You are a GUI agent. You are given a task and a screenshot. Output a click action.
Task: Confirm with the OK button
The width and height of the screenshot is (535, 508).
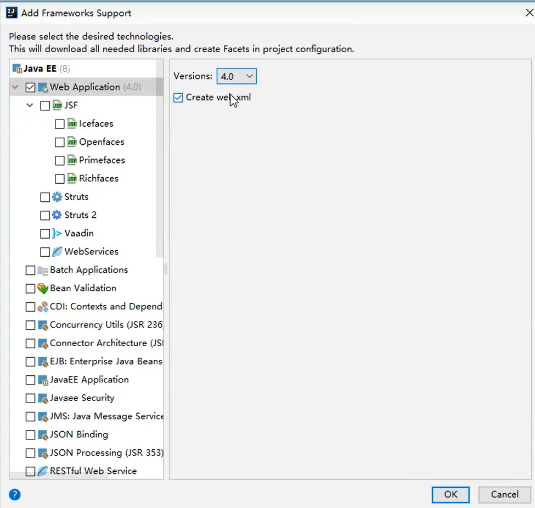pyautogui.click(x=450, y=494)
